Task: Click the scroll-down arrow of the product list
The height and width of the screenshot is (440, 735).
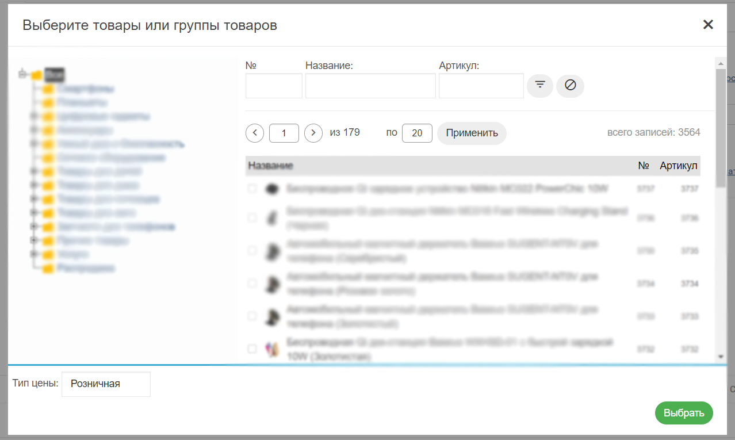Action: pos(721,357)
